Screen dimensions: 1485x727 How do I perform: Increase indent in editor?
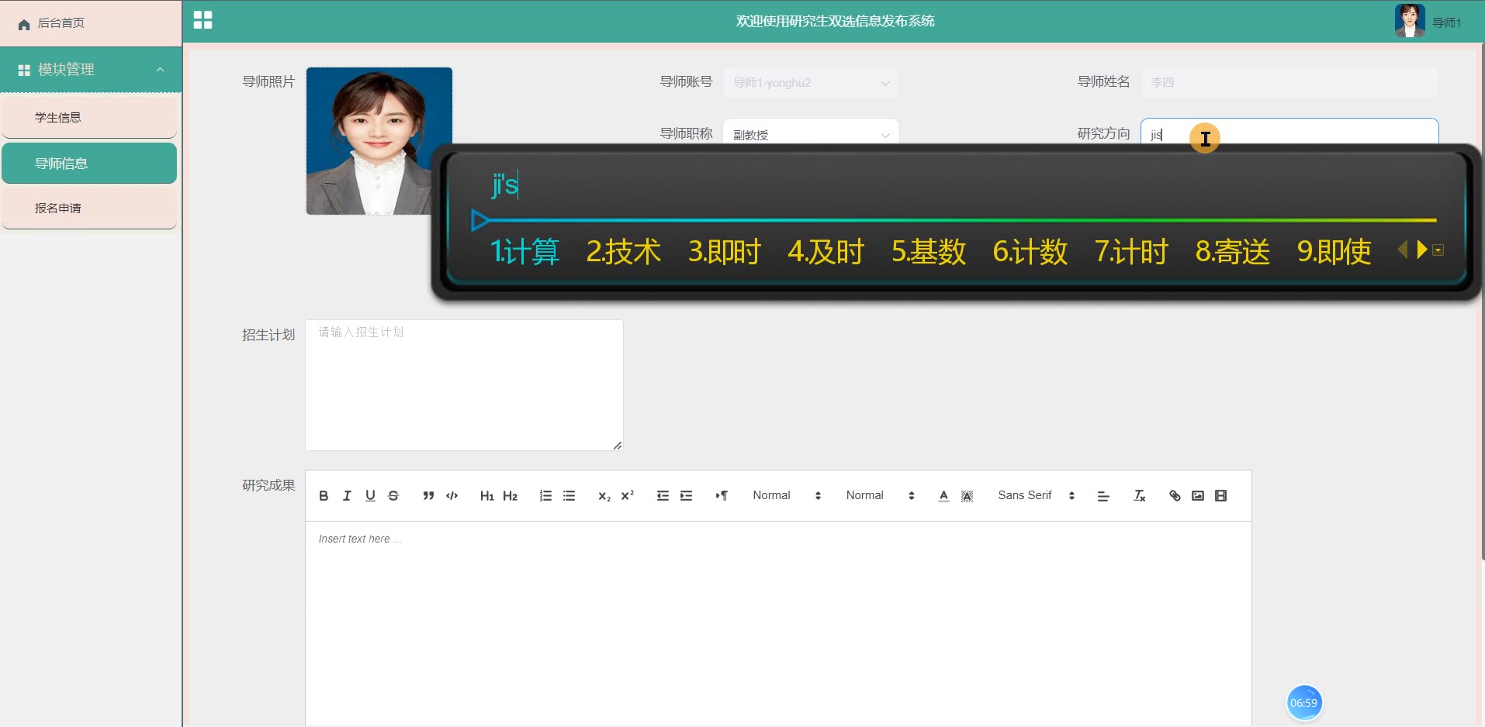(686, 496)
